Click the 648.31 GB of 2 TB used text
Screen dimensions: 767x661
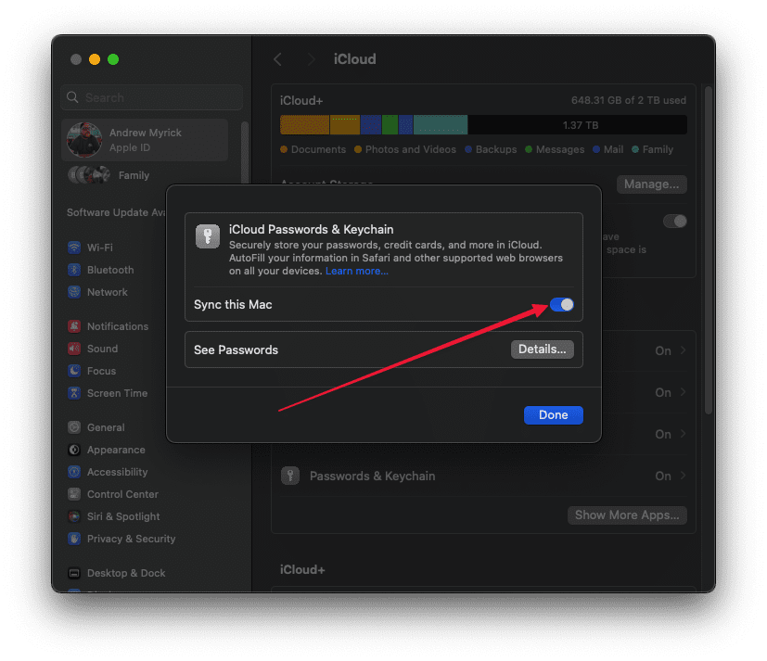coord(629,100)
